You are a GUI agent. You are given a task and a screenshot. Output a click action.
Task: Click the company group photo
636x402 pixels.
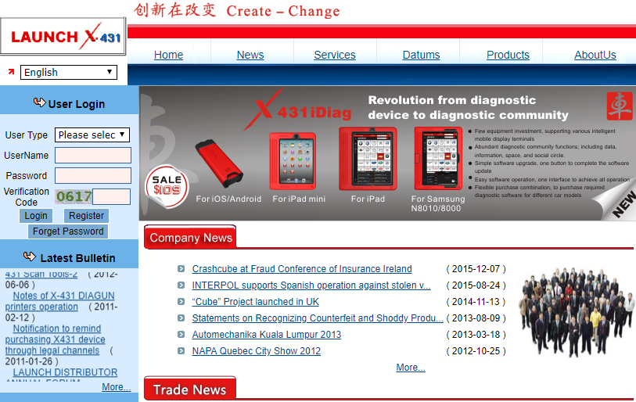576,311
